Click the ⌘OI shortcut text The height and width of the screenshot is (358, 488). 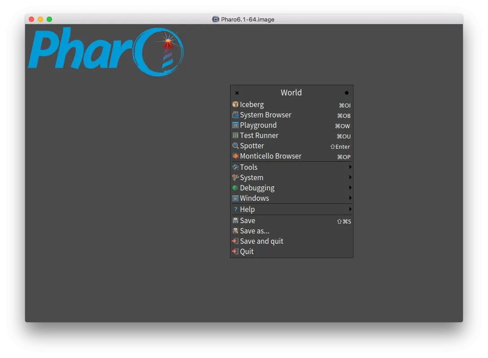pos(344,106)
